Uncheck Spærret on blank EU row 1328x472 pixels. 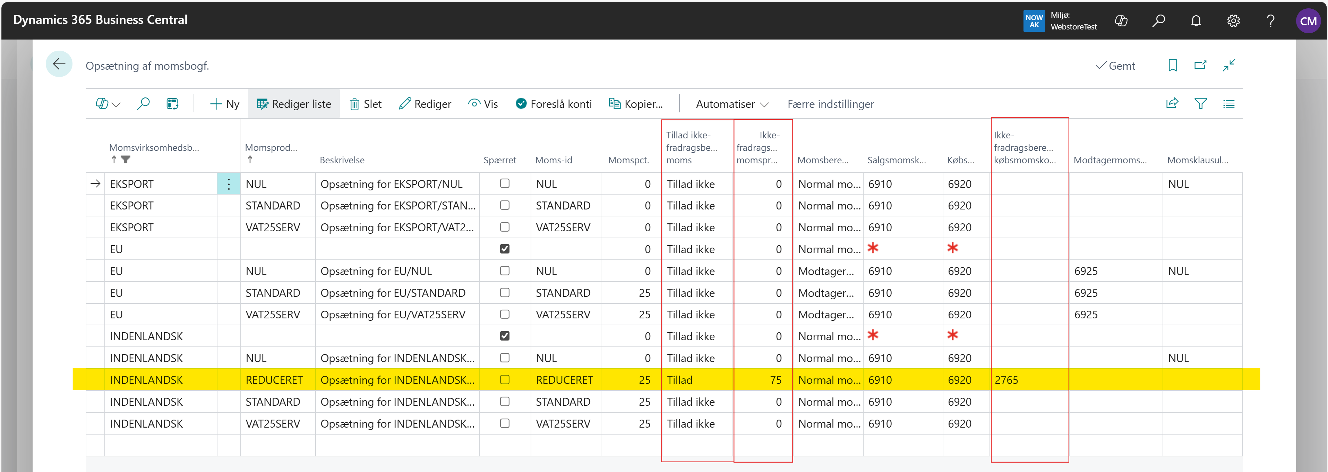(x=505, y=249)
